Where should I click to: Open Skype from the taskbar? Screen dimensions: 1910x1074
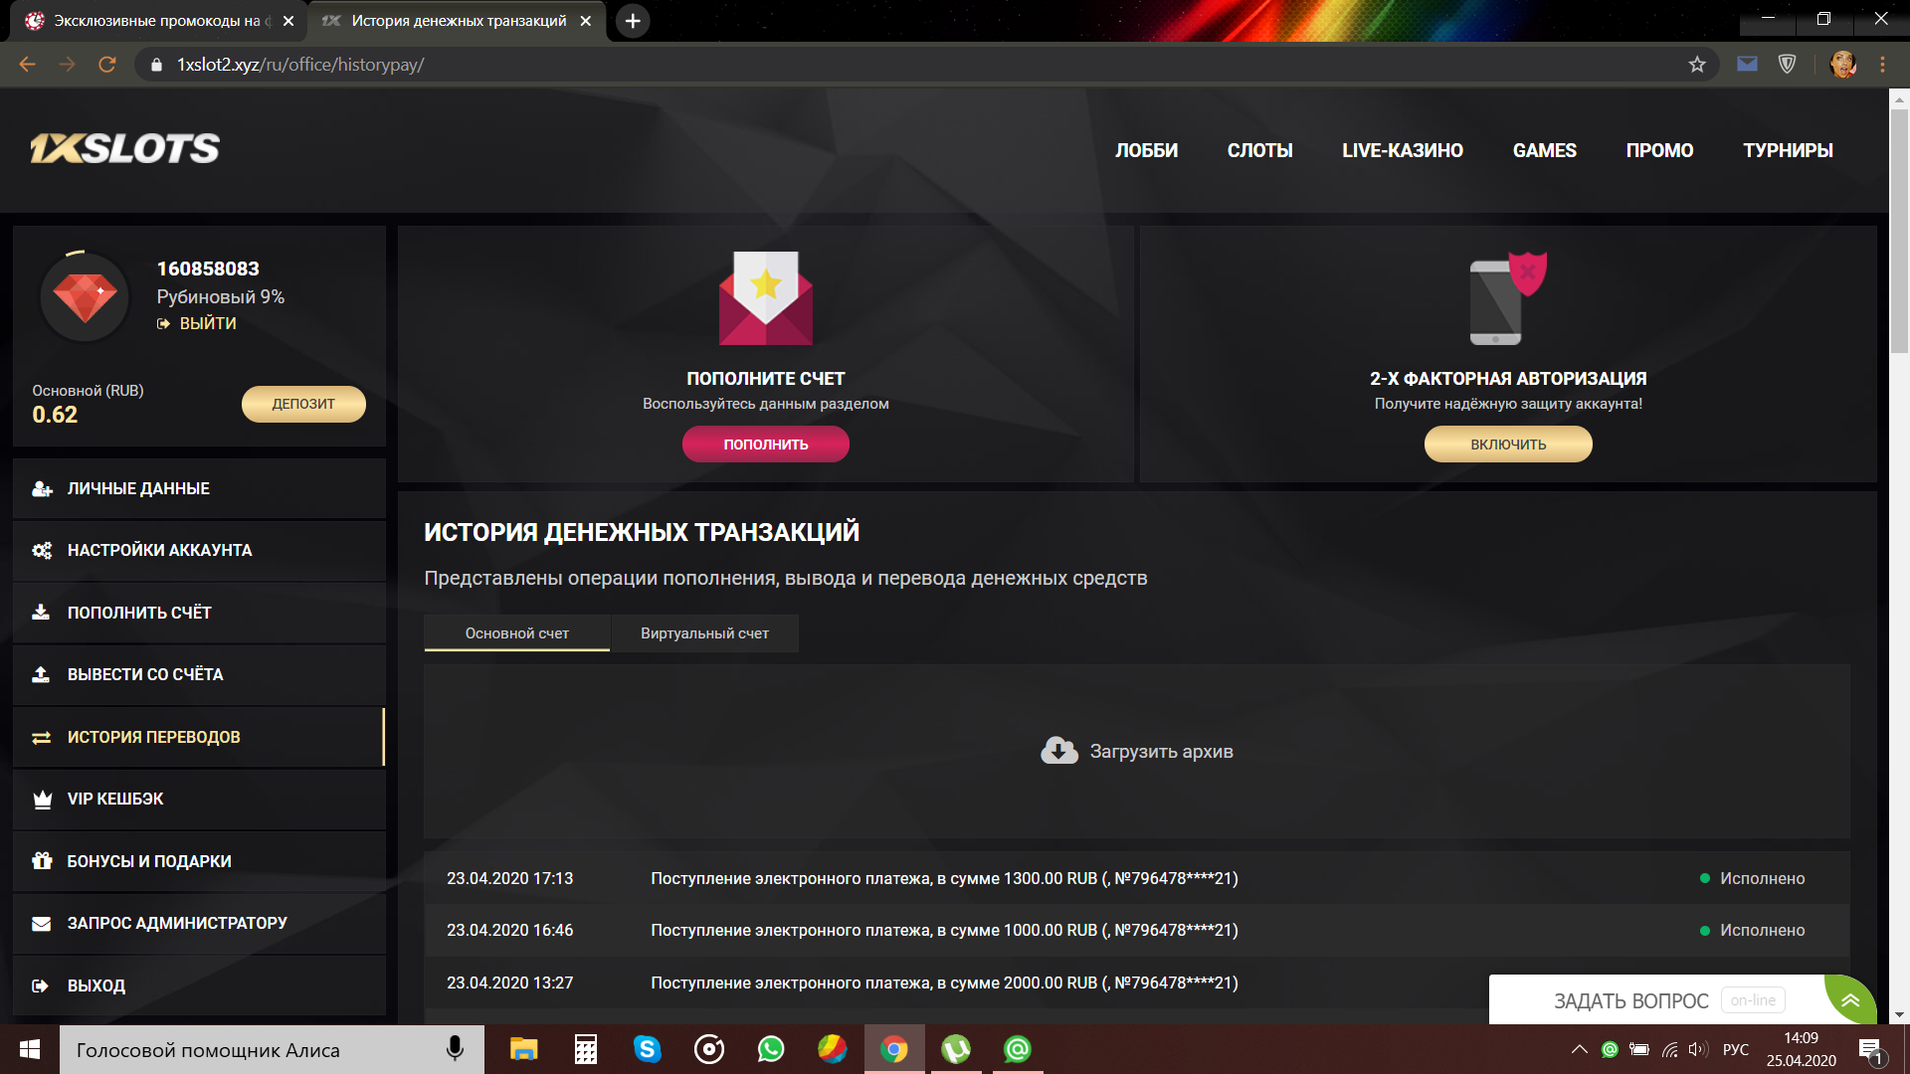click(648, 1049)
